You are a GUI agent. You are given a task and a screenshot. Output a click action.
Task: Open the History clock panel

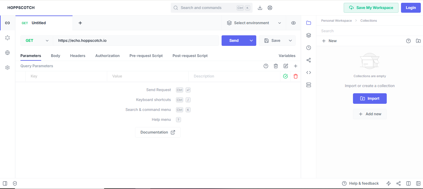tap(308, 48)
